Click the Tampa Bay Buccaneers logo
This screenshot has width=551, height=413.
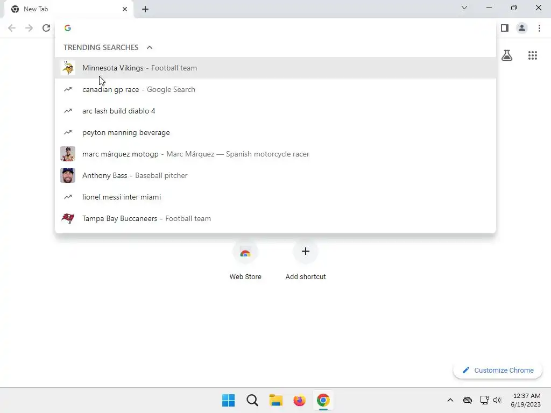(x=68, y=218)
